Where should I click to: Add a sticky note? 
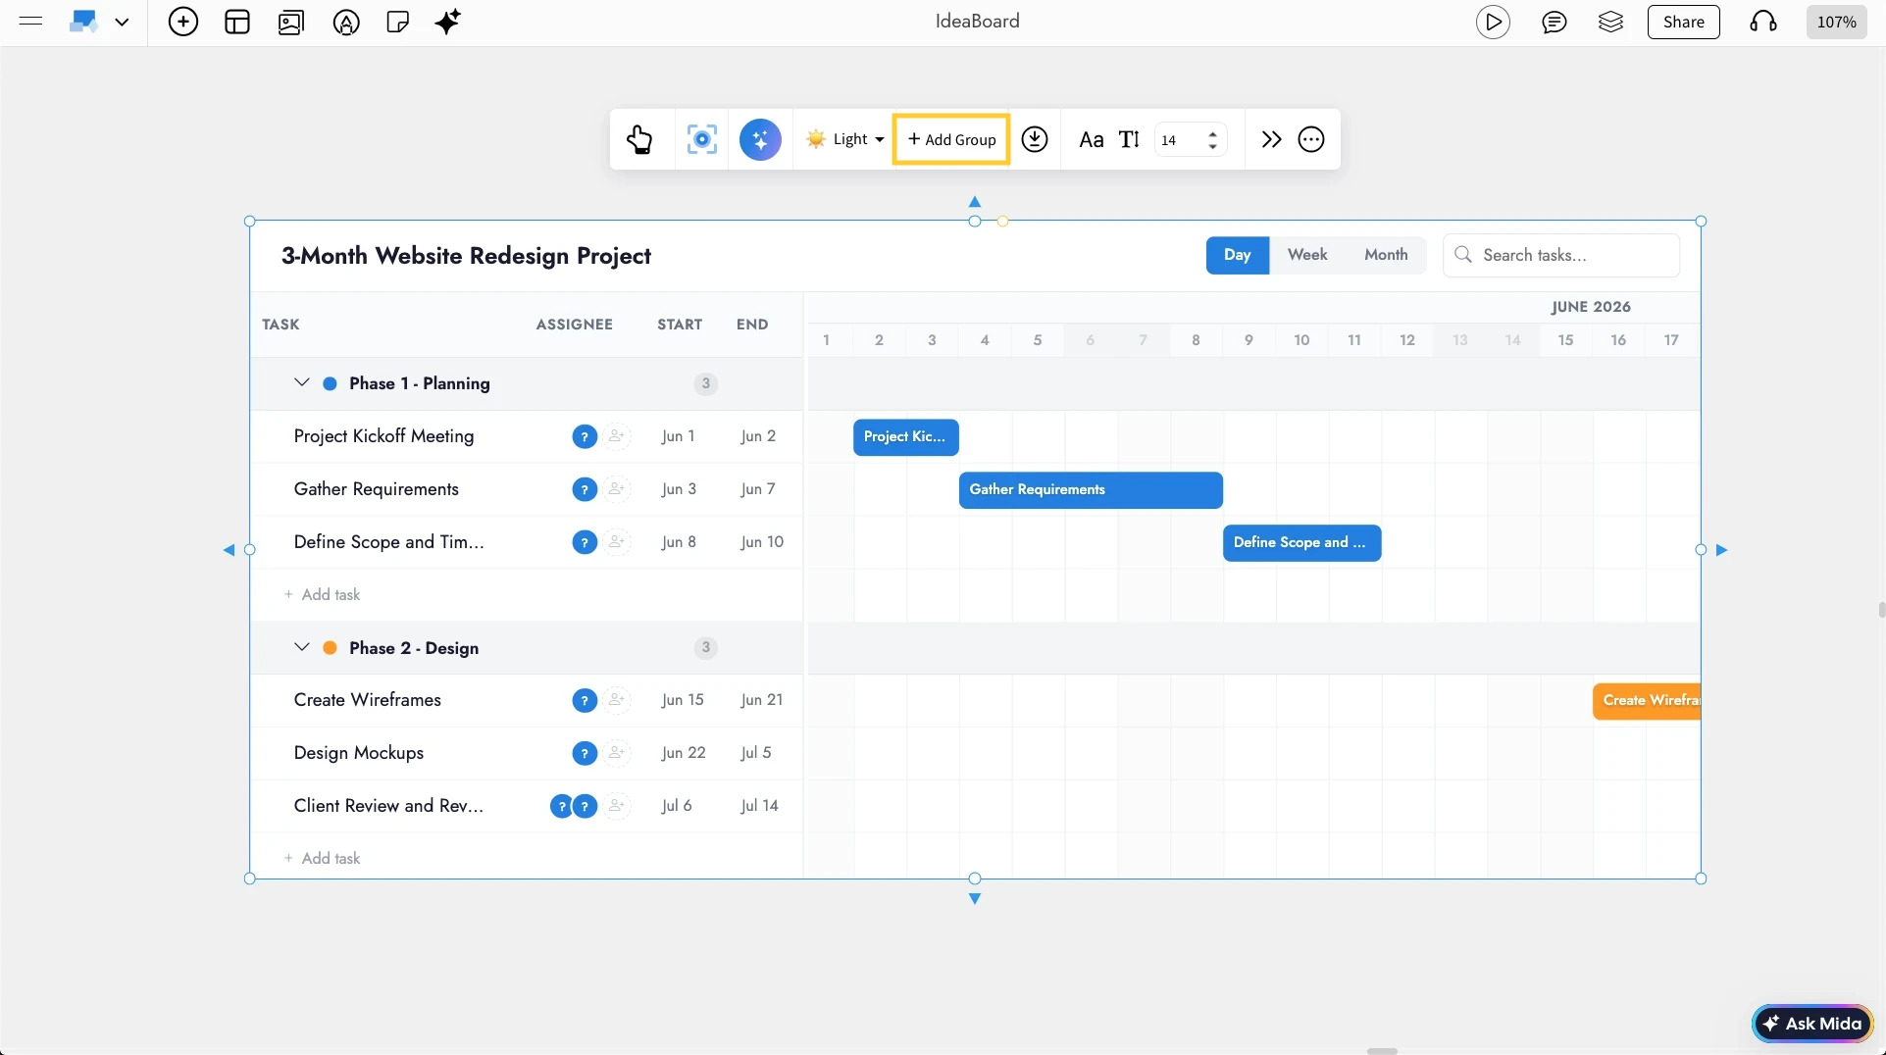397,21
